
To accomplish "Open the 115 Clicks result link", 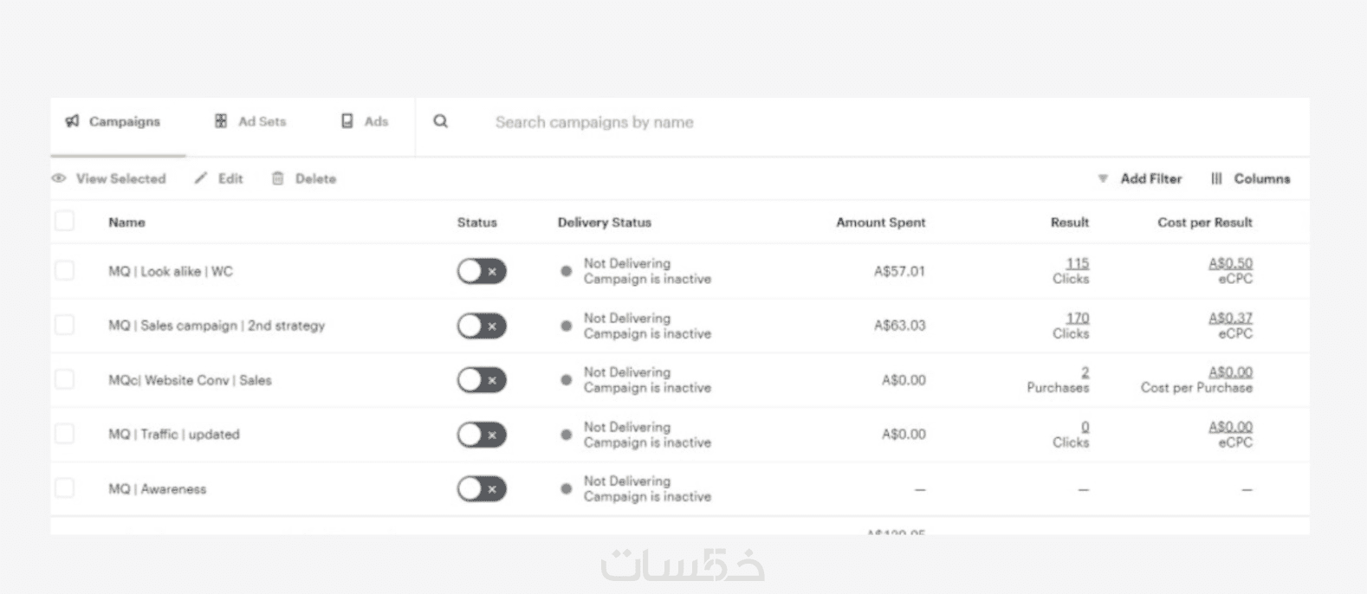I will pyautogui.click(x=1077, y=263).
